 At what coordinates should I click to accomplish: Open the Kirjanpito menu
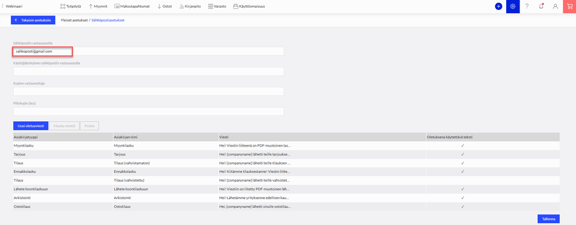[x=190, y=6]
